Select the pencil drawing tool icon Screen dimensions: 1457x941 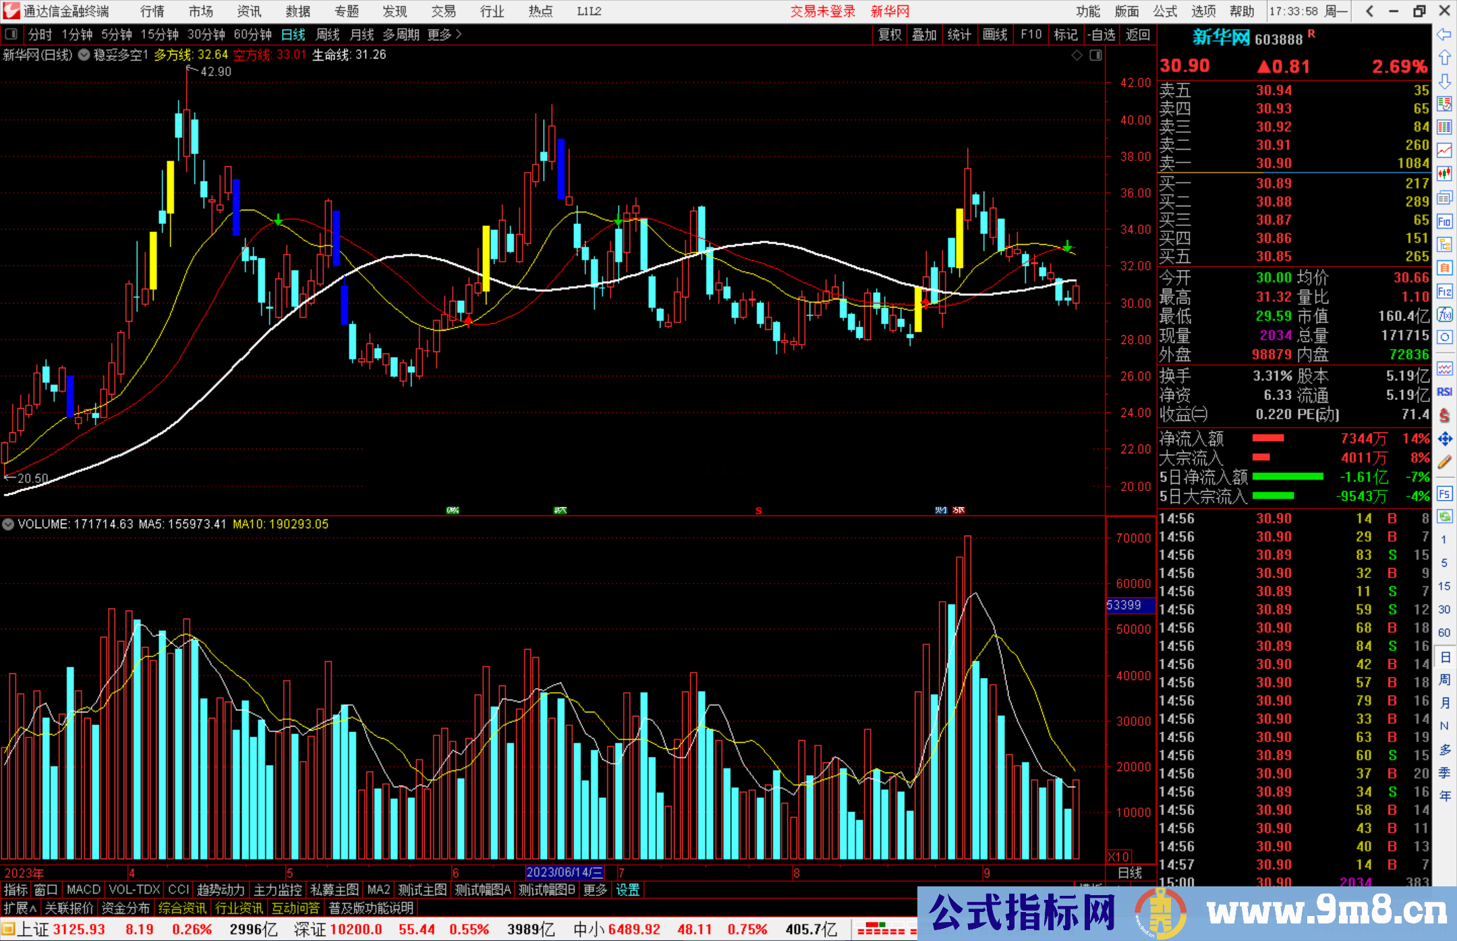[x=1444, y=462]
